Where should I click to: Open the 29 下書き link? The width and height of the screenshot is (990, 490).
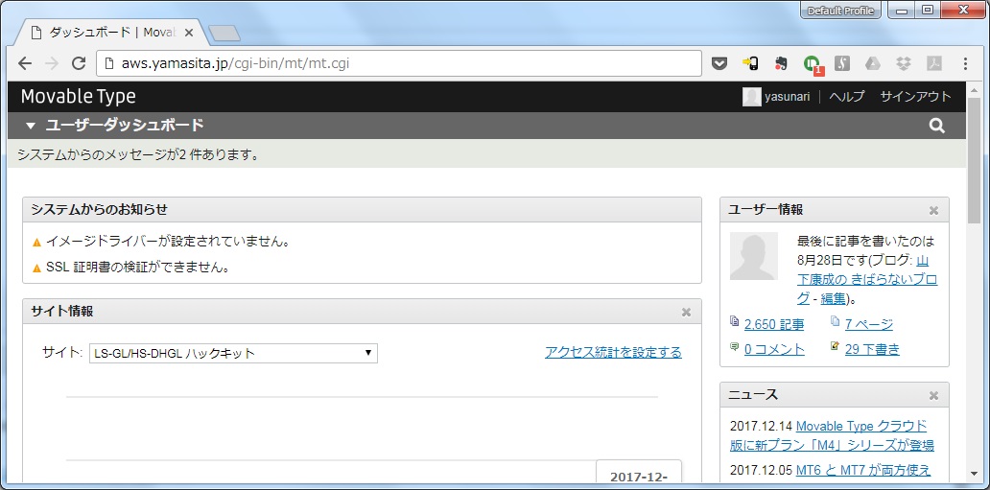872,350
